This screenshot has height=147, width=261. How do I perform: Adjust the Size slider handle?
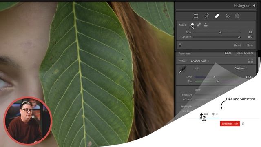click(220, 33)
